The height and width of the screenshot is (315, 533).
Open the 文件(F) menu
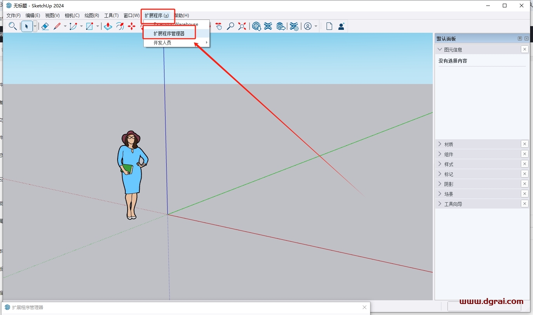(x=14, y=15)
